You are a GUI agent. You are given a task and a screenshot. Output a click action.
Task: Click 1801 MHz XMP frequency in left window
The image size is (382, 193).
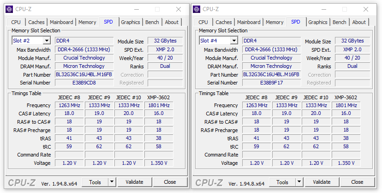click(x=159, y=105)
